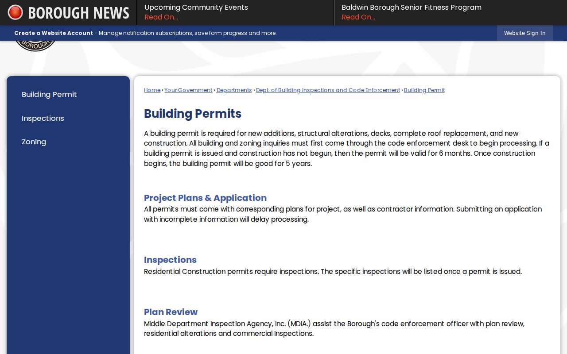Click the Inspections section heading in content
This screenshot has height=354, width=567.
pos(170,260)
